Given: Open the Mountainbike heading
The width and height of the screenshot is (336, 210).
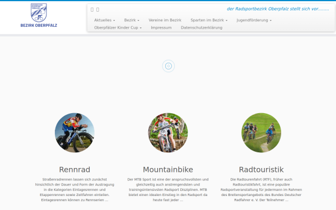Looking at the screenshot, I should pyautogui.click(x=168, y=170).
